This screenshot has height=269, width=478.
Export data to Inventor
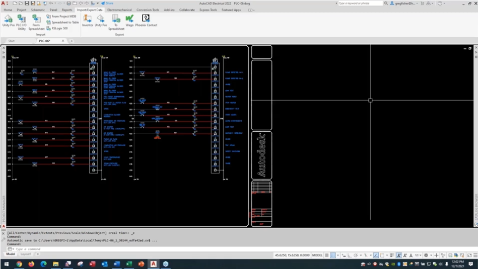[88, 21]
